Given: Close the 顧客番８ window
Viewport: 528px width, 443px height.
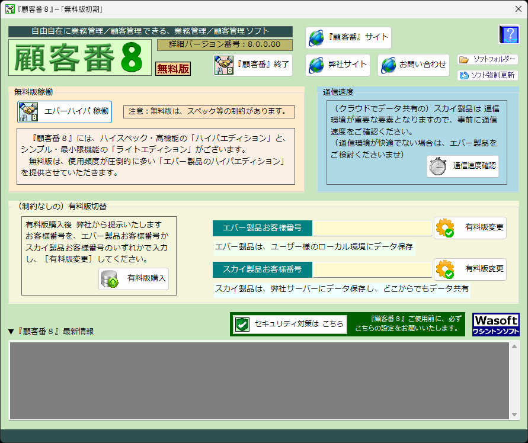Looking at the screenshot, I should point(519,9).
